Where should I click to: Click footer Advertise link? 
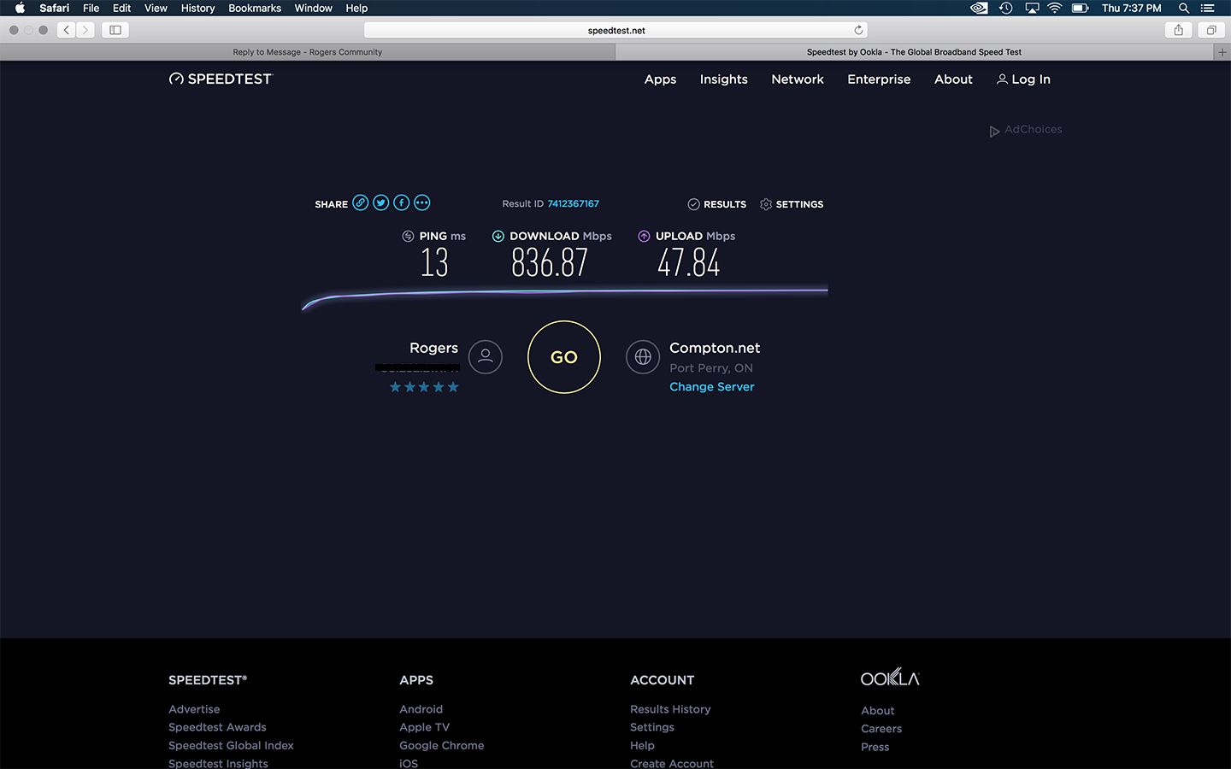[194, 709]
